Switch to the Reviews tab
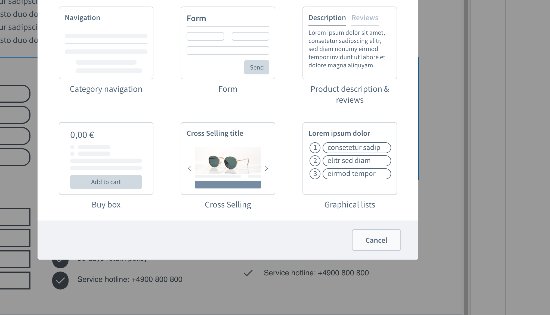This screenshot has height=315, width=550. point(364,17)
